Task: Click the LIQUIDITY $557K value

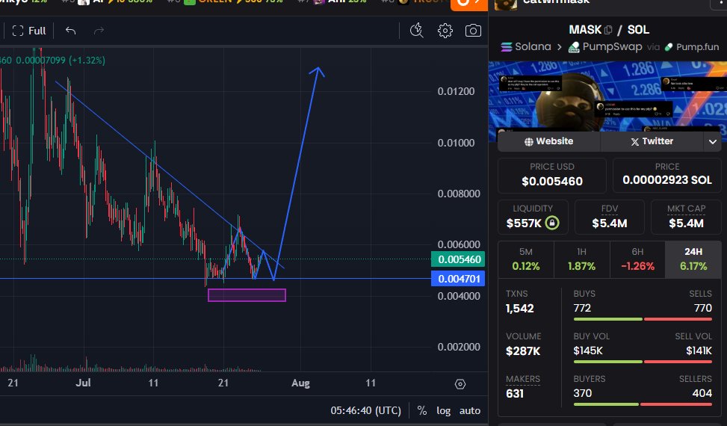Action: 524,223
